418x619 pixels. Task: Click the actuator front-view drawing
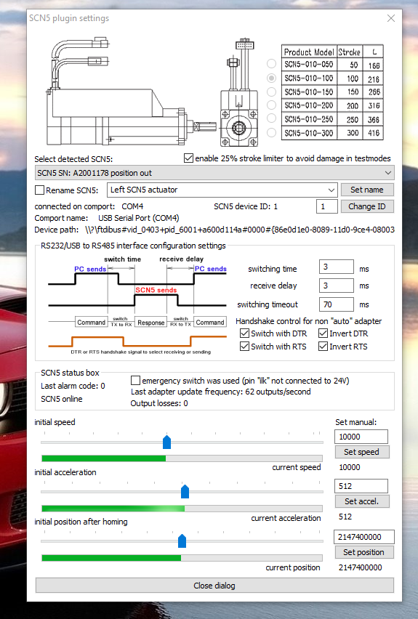pyautogui.click(x=240, y=93)
